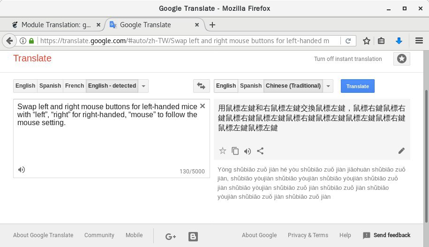The width and height of the screenshot is (429, 247).
Task: Click the pinyin romanization text
Action: pyautogui.click(x=312, y=183)
